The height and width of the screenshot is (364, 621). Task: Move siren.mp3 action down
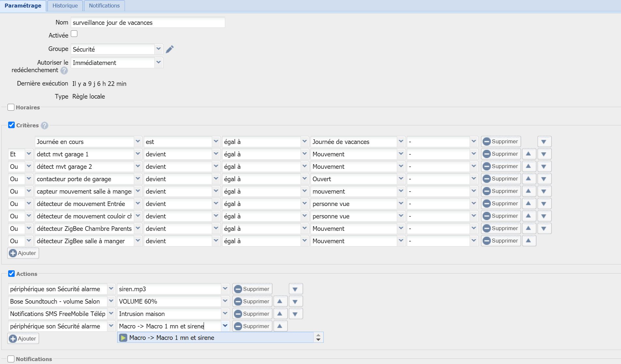(x=295, y=289)
